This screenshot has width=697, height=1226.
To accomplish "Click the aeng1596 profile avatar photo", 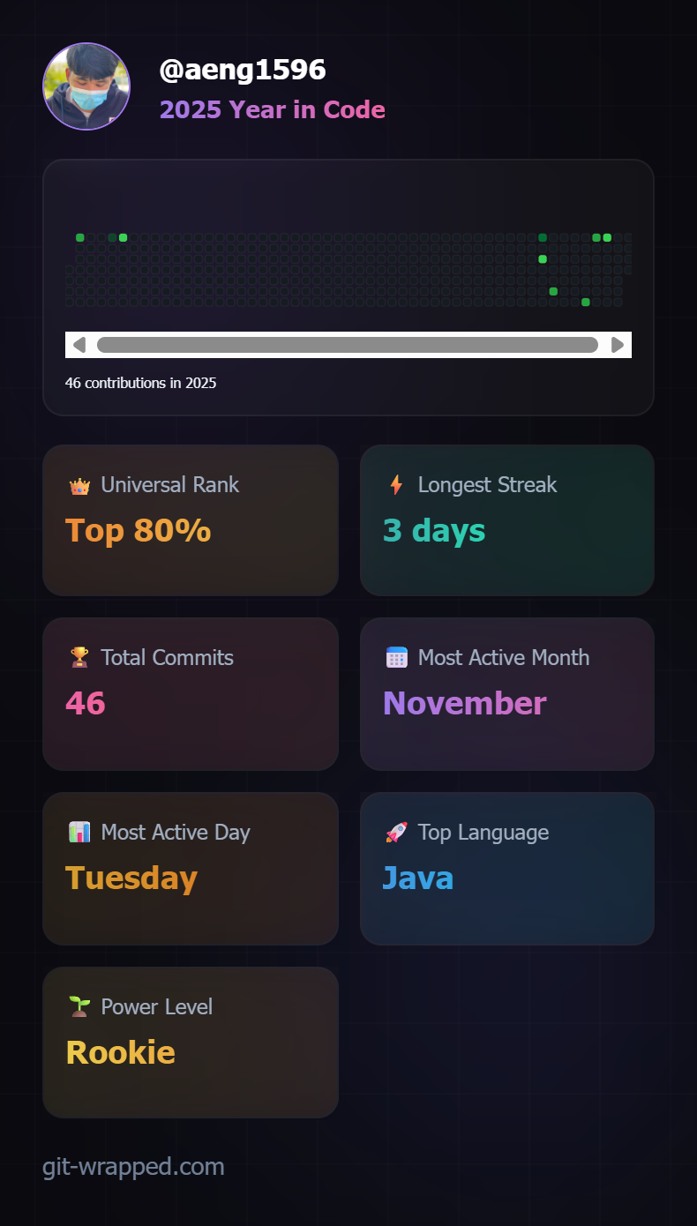I will tap(86, 86).
